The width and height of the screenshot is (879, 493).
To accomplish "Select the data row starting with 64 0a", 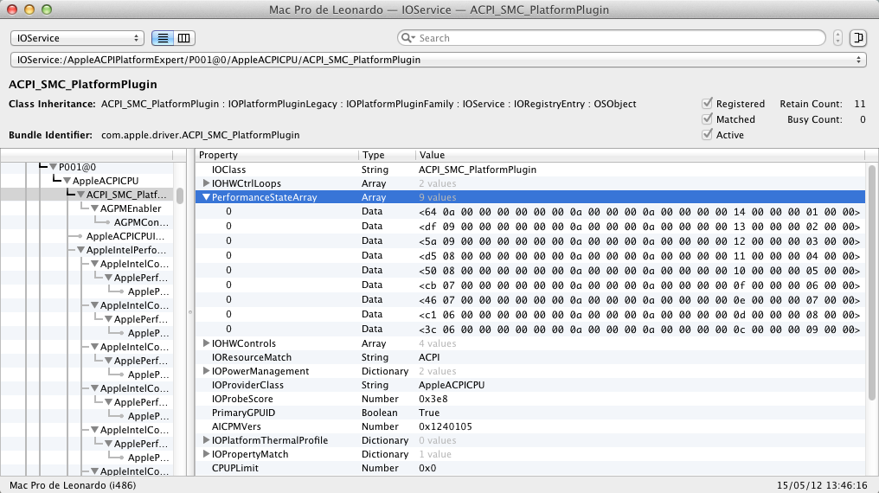I will pyautogui.click(x=529, y=212).
